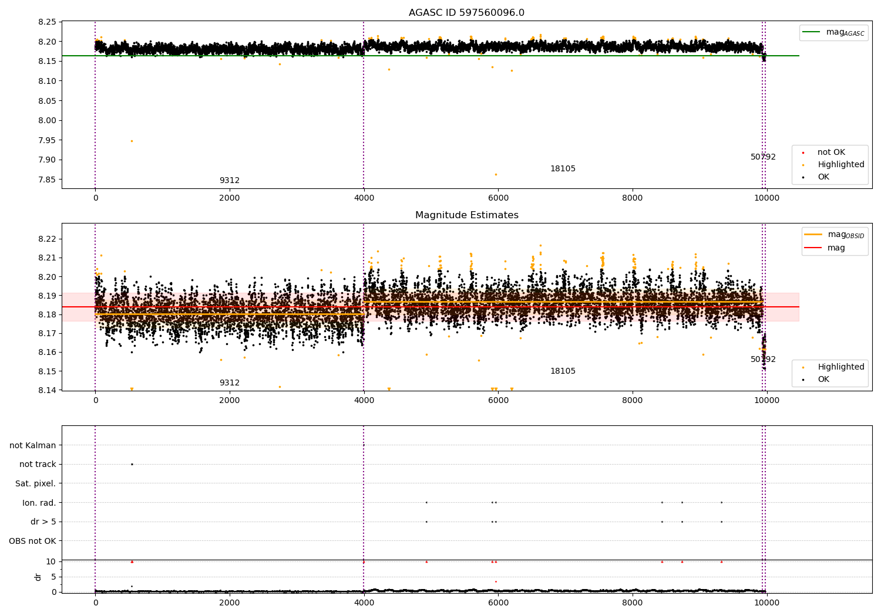
Task: Click the outlier point near 7.95 magnitude
Action: click(x=132, y=141)
